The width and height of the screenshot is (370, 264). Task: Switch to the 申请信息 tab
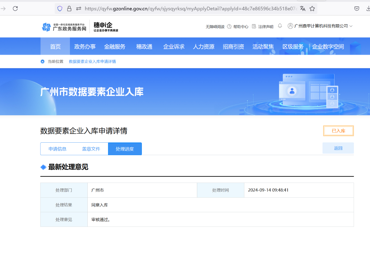[x=57, y=149]
